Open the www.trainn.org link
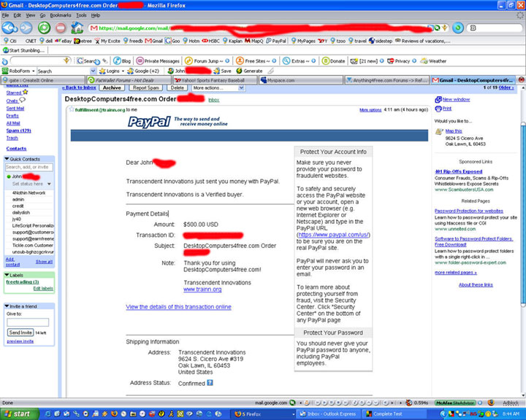Viewport: 526px width, 420px height. click(202, 289)
